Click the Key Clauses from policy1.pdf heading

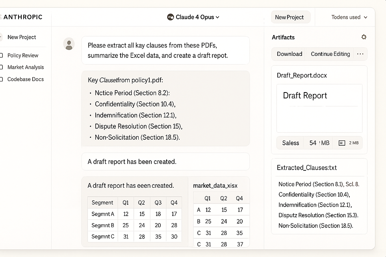pyautogui.click(x=125, y=80)
